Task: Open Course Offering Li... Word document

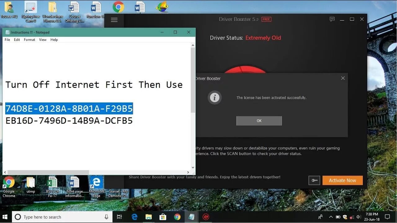Action: (74, 11)
